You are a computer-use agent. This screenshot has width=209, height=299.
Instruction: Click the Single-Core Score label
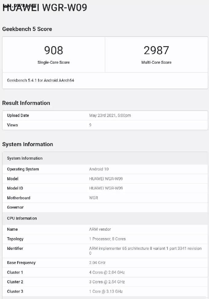pos(53,62)
